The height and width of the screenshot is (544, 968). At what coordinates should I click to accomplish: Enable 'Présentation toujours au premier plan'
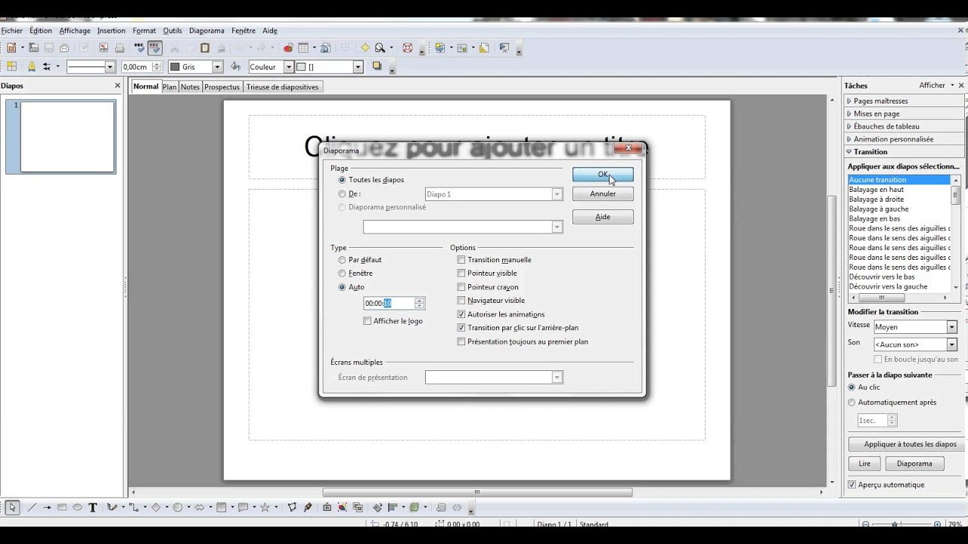[461, 342]
